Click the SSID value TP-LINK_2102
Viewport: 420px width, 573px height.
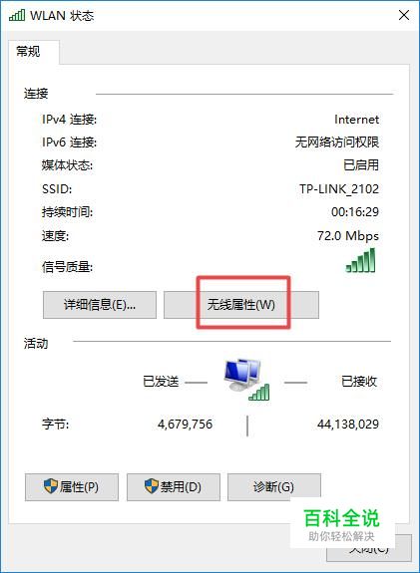coord(339,189)
